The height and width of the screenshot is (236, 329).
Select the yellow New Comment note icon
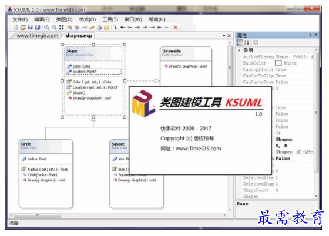tap(106, 27)
